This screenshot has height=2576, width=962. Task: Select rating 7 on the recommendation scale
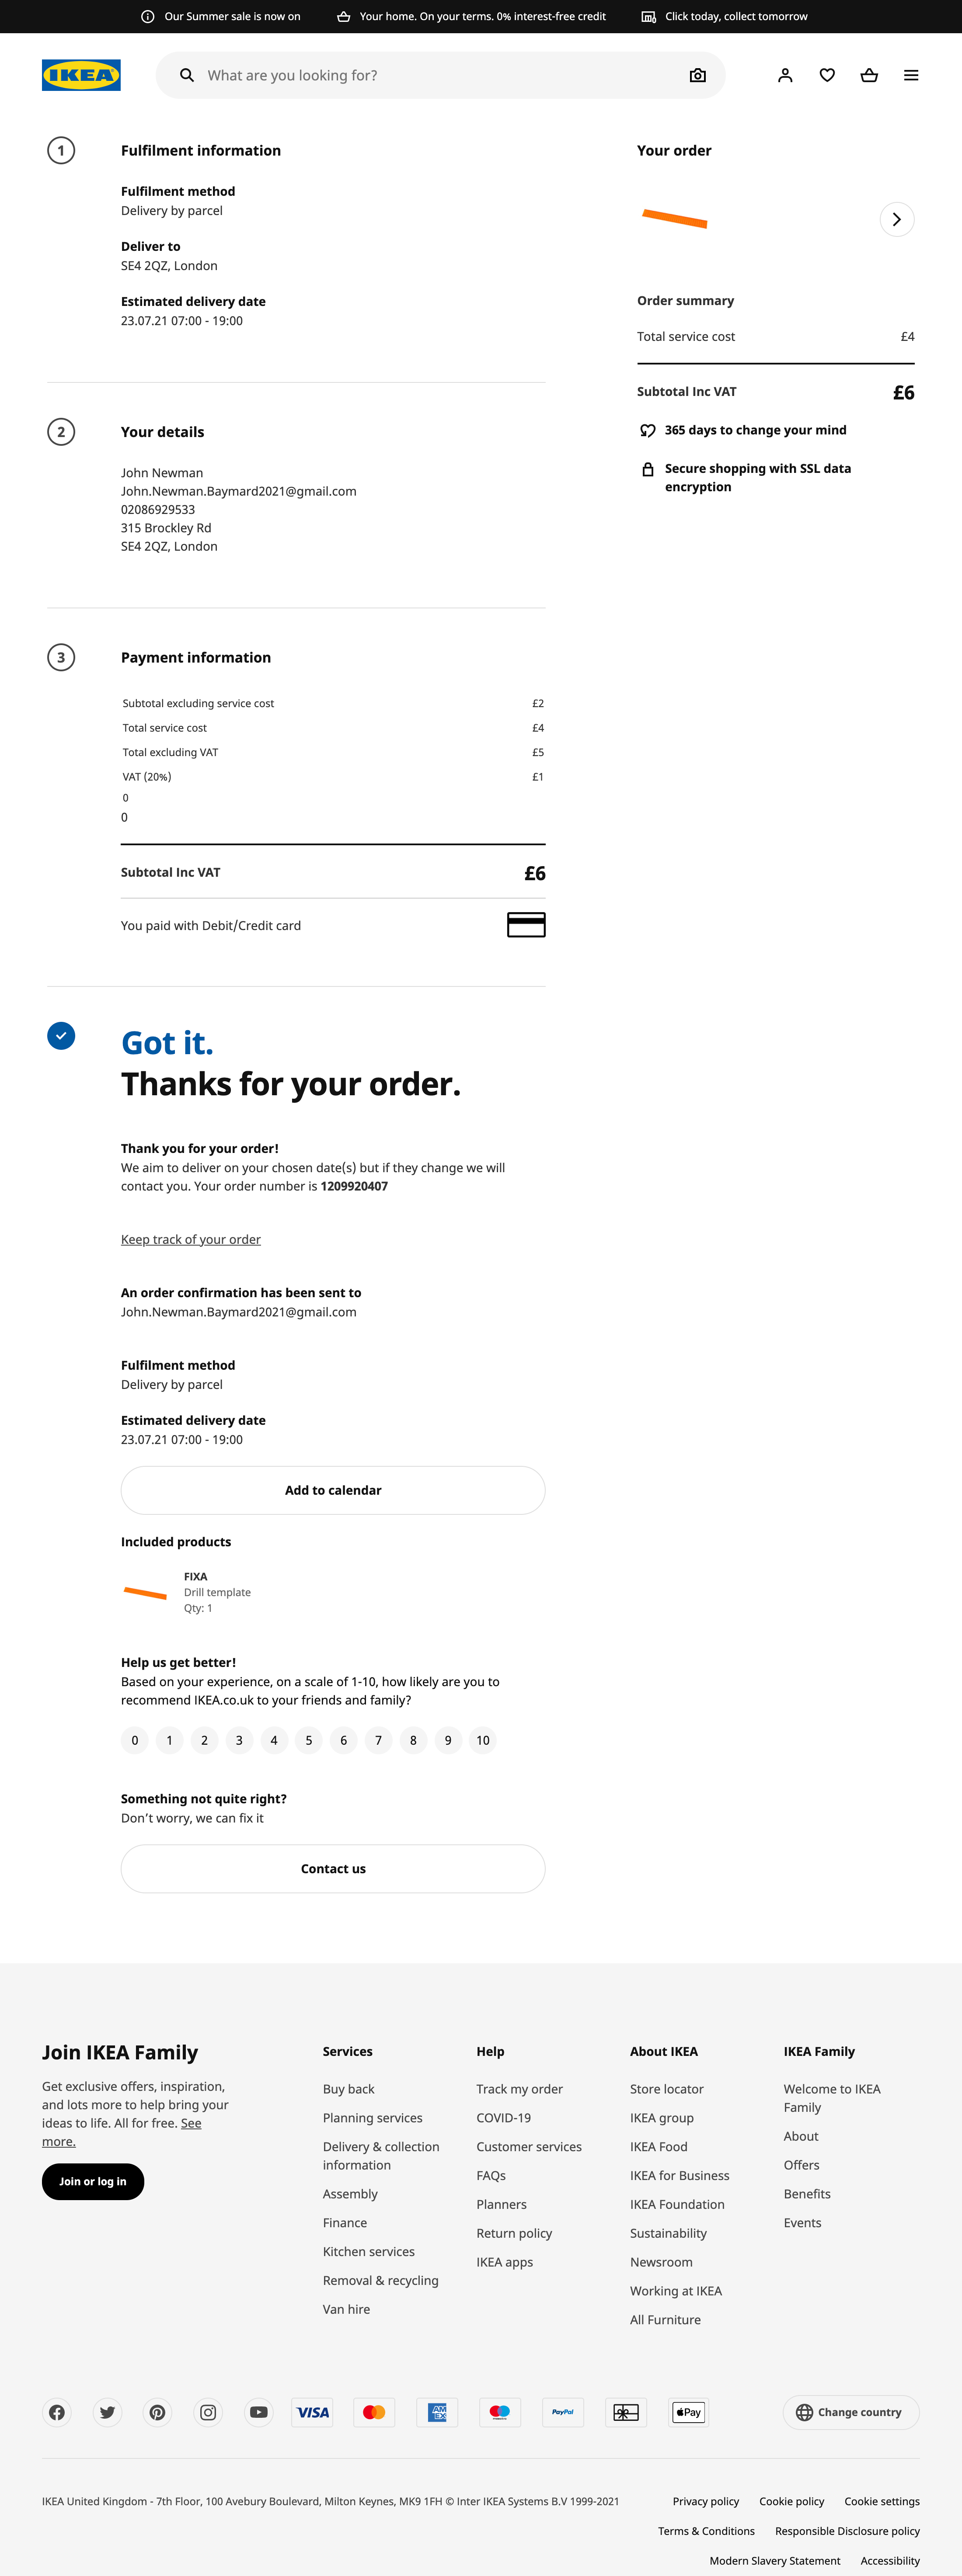(x=378, y=1740)
